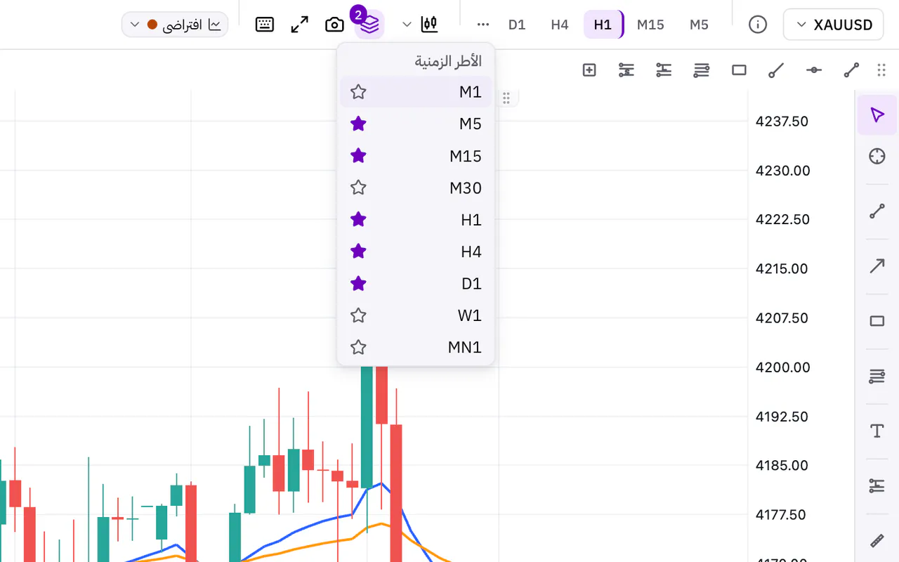899x562 pixels.
Task: Expand the chart type chevron dropdown
Action: coord(407,25)
